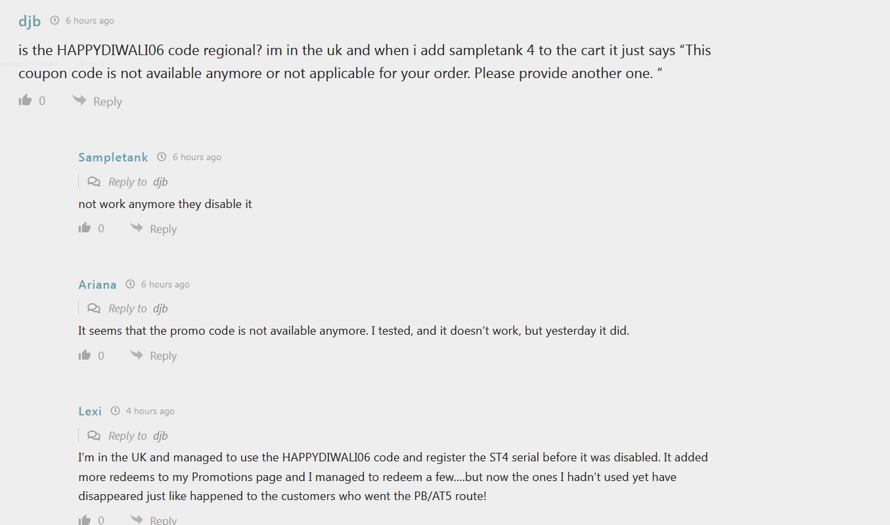This screenshot has height=525, width=890.
Task: Upvote Ariana's reply with thumbs-up
Action: click(x=85, y=355)
